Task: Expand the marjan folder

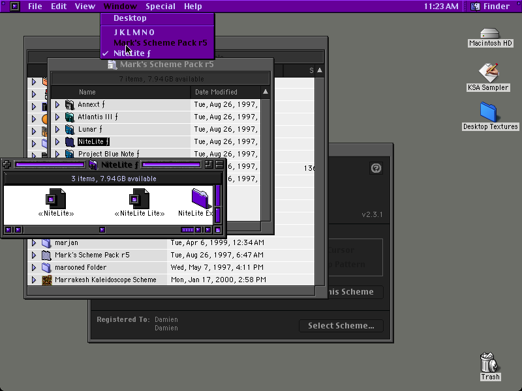Action: (34, 242)
